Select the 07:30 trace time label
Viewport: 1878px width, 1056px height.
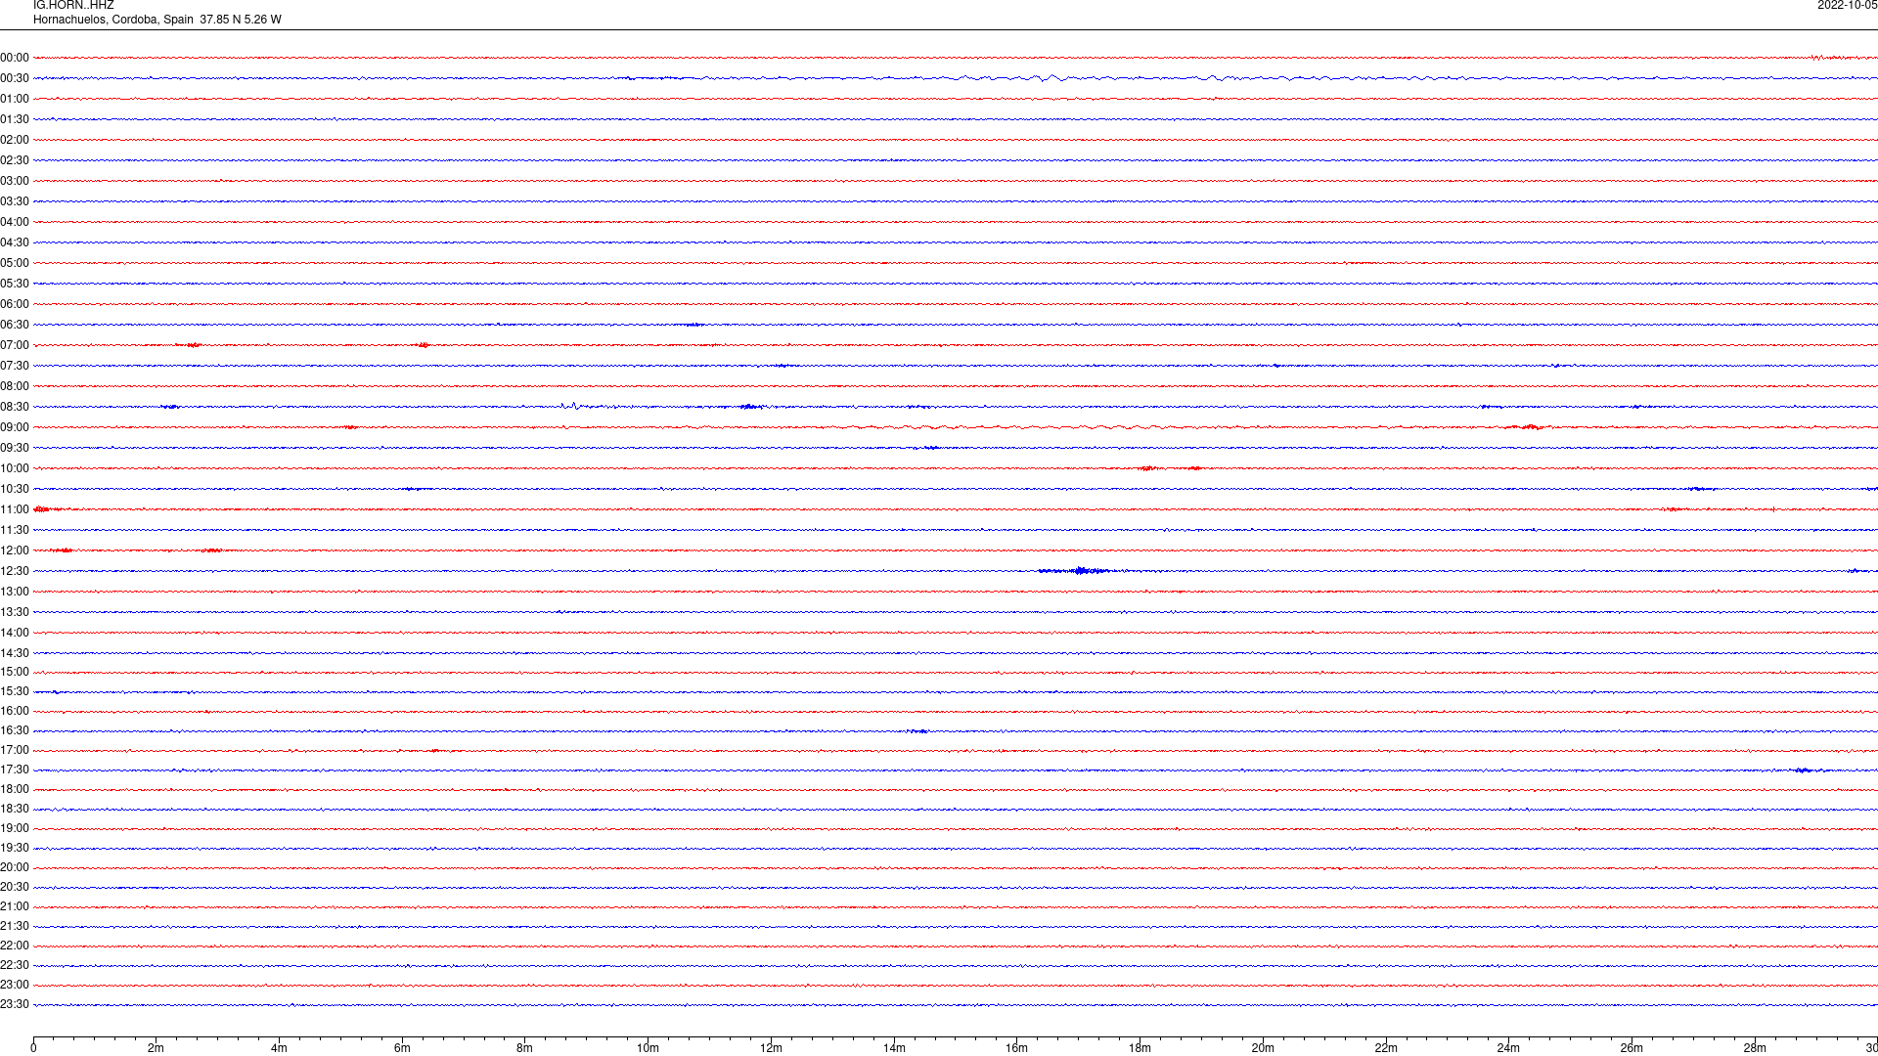click(x=15, y=366)
